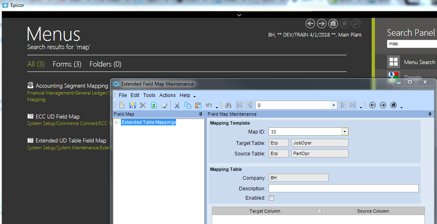The height and width of the screenshot is (224, 437).
Task: Maximize the Extended Field Map Maintenance window
Action: (x=410, y=82)
